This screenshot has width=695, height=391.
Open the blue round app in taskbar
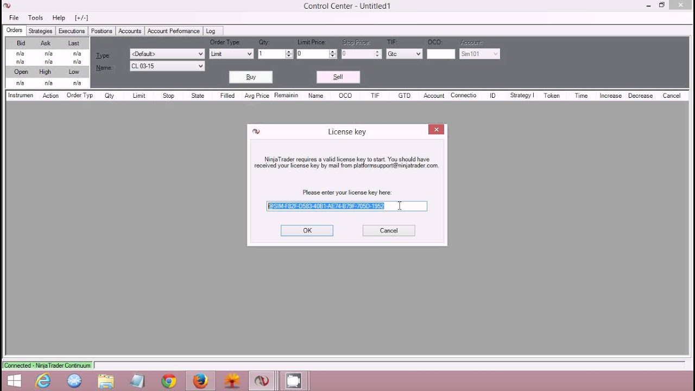click(74, 381)
